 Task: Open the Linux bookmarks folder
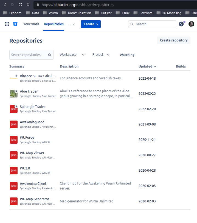pos(123,13)
